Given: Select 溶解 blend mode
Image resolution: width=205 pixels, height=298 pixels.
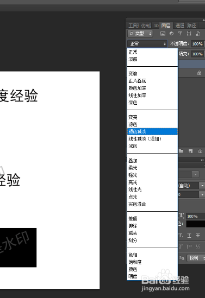Looking at the screenshot, I should (152, 59).
